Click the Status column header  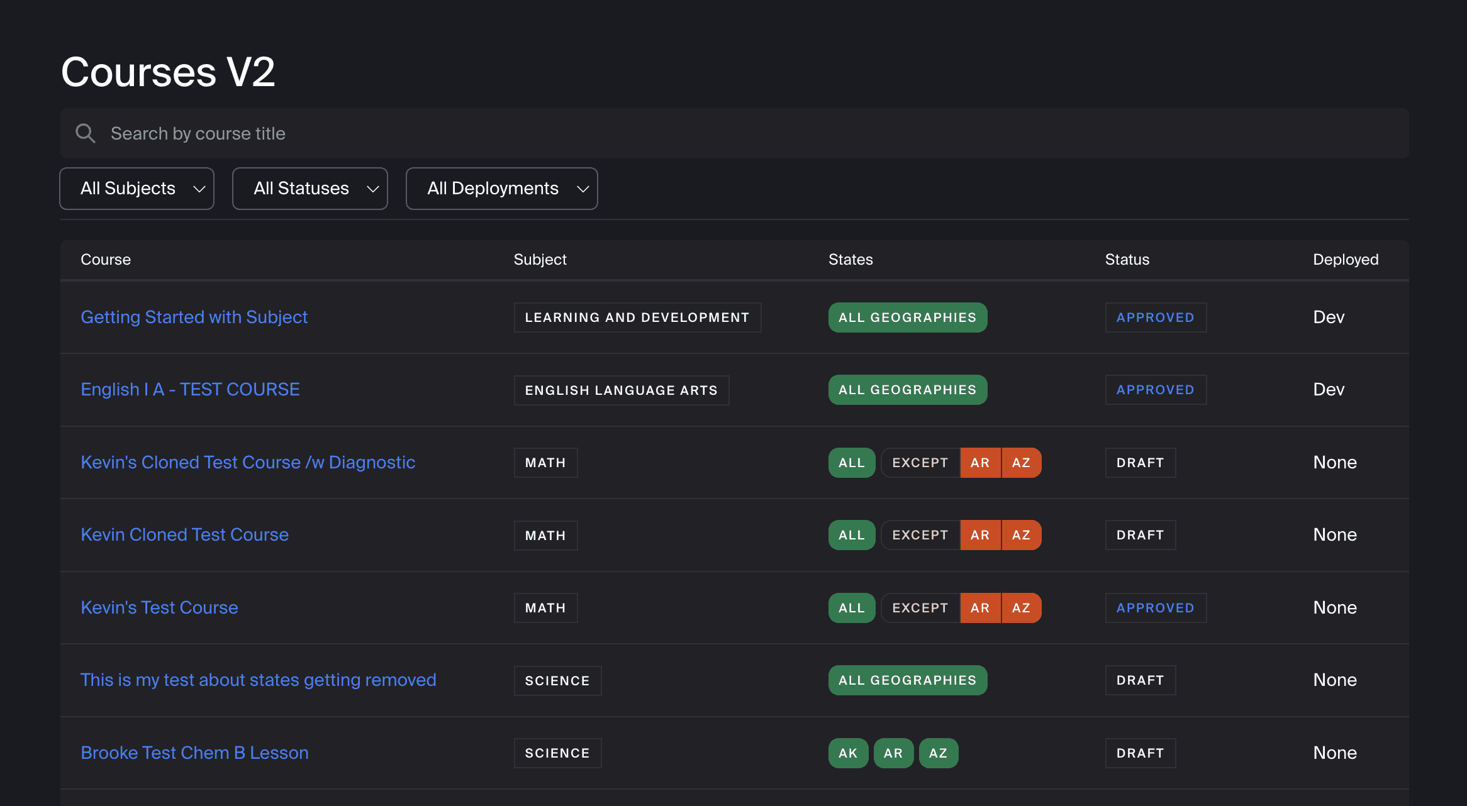click(1127, 260)
